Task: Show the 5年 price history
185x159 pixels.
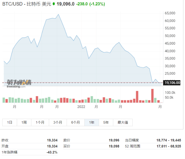Action: 106,122
